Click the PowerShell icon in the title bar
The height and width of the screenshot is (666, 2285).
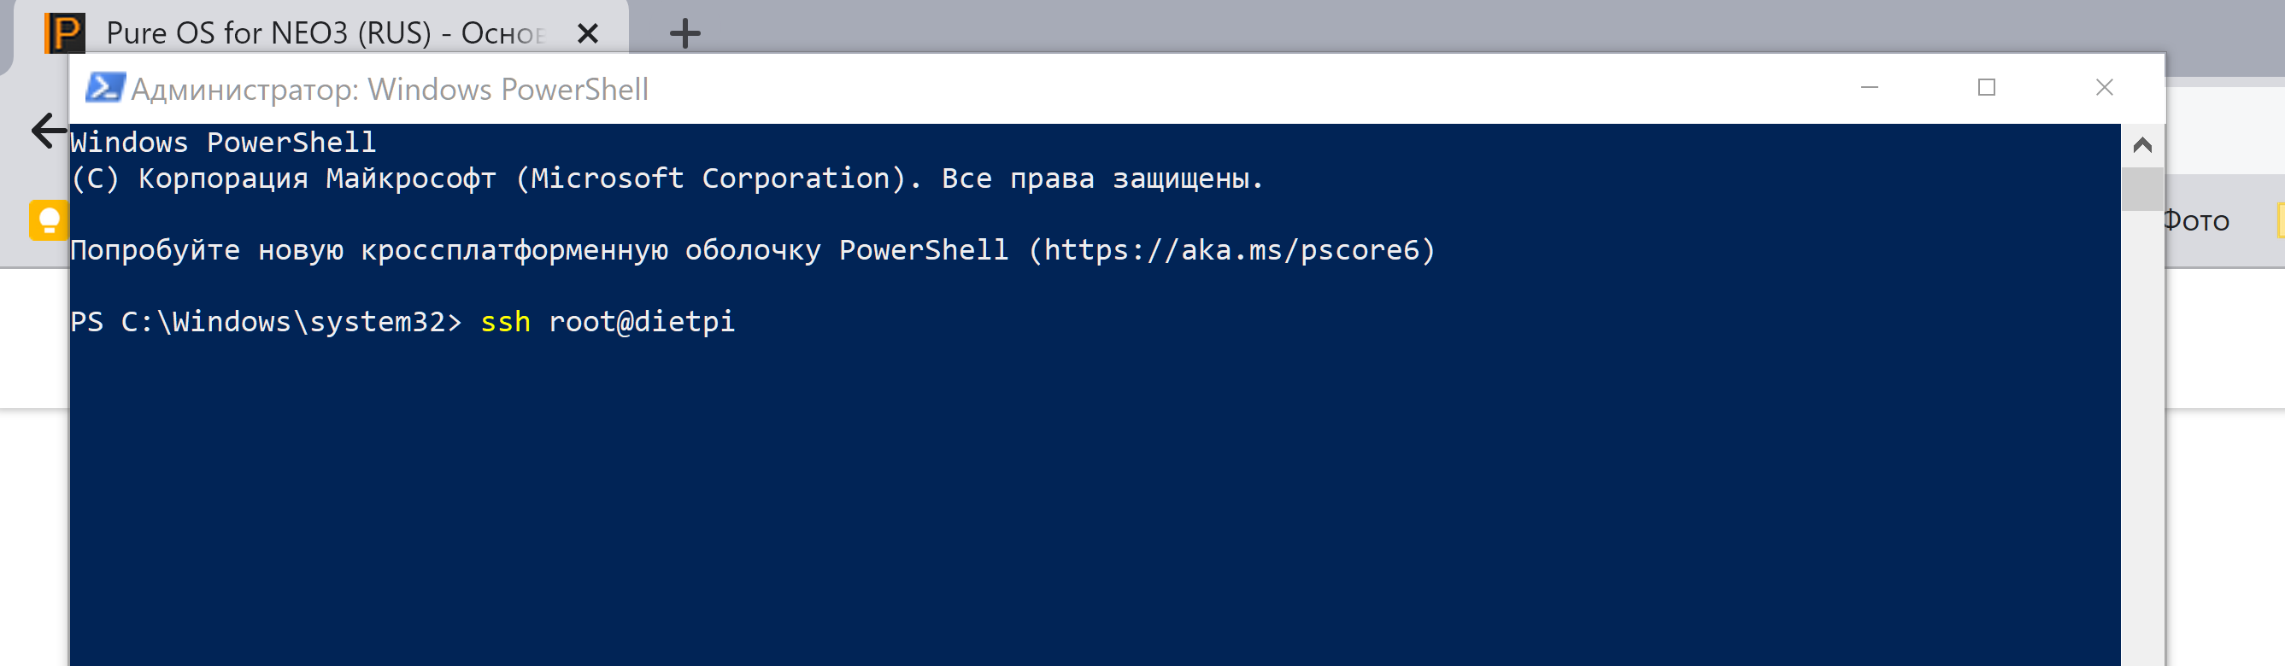tap(104, 88)
